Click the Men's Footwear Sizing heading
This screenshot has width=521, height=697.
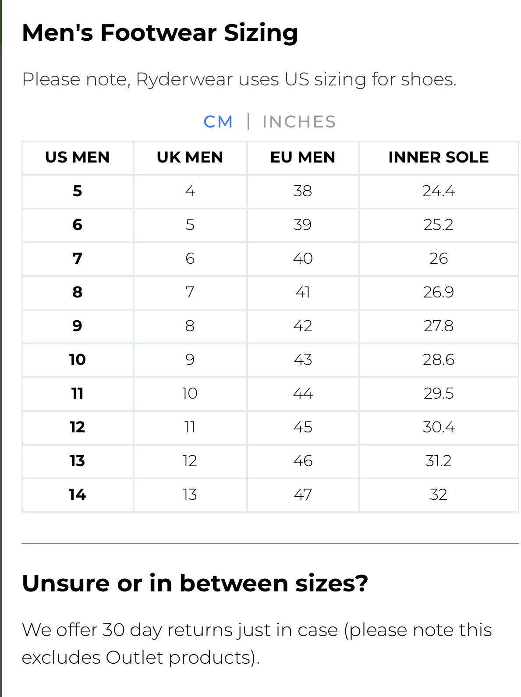click(160, 33)
